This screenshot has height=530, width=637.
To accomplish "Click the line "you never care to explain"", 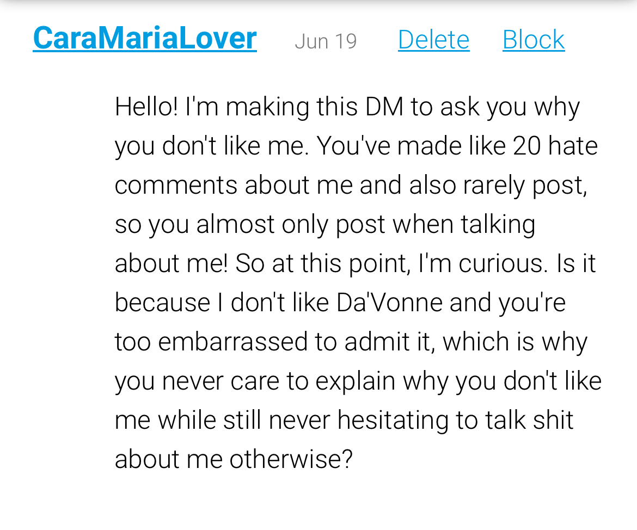I will pyautogui.click(x=358, y=381).
